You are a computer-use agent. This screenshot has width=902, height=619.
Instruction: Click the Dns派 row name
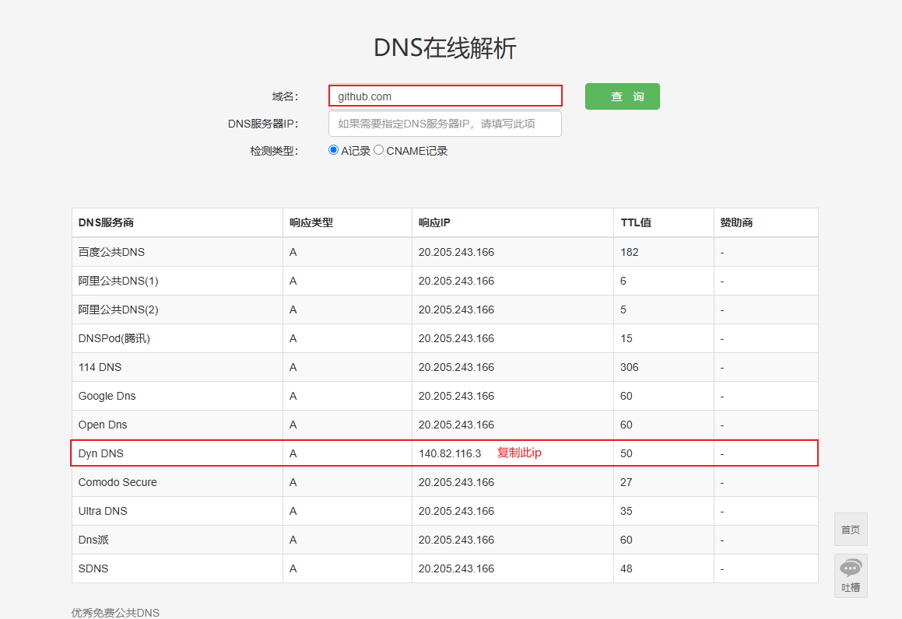[x=93, y=540]
